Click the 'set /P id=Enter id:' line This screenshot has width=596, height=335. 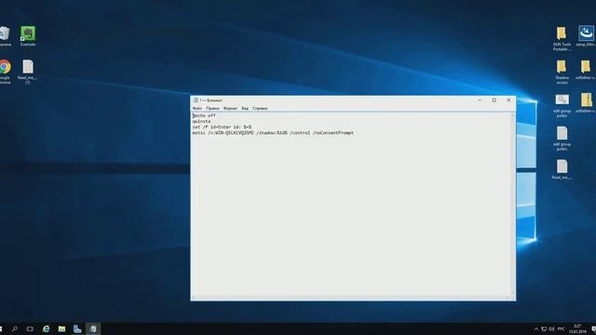(x=222, y=127)
